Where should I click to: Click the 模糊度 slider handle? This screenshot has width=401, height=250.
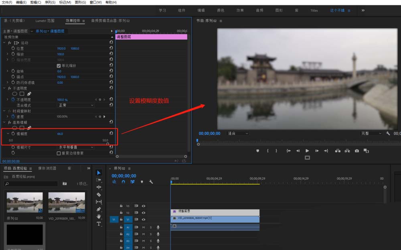[108, 143]
